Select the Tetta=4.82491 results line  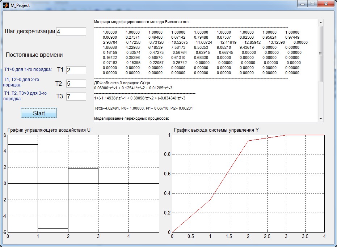tap(143, 108)
